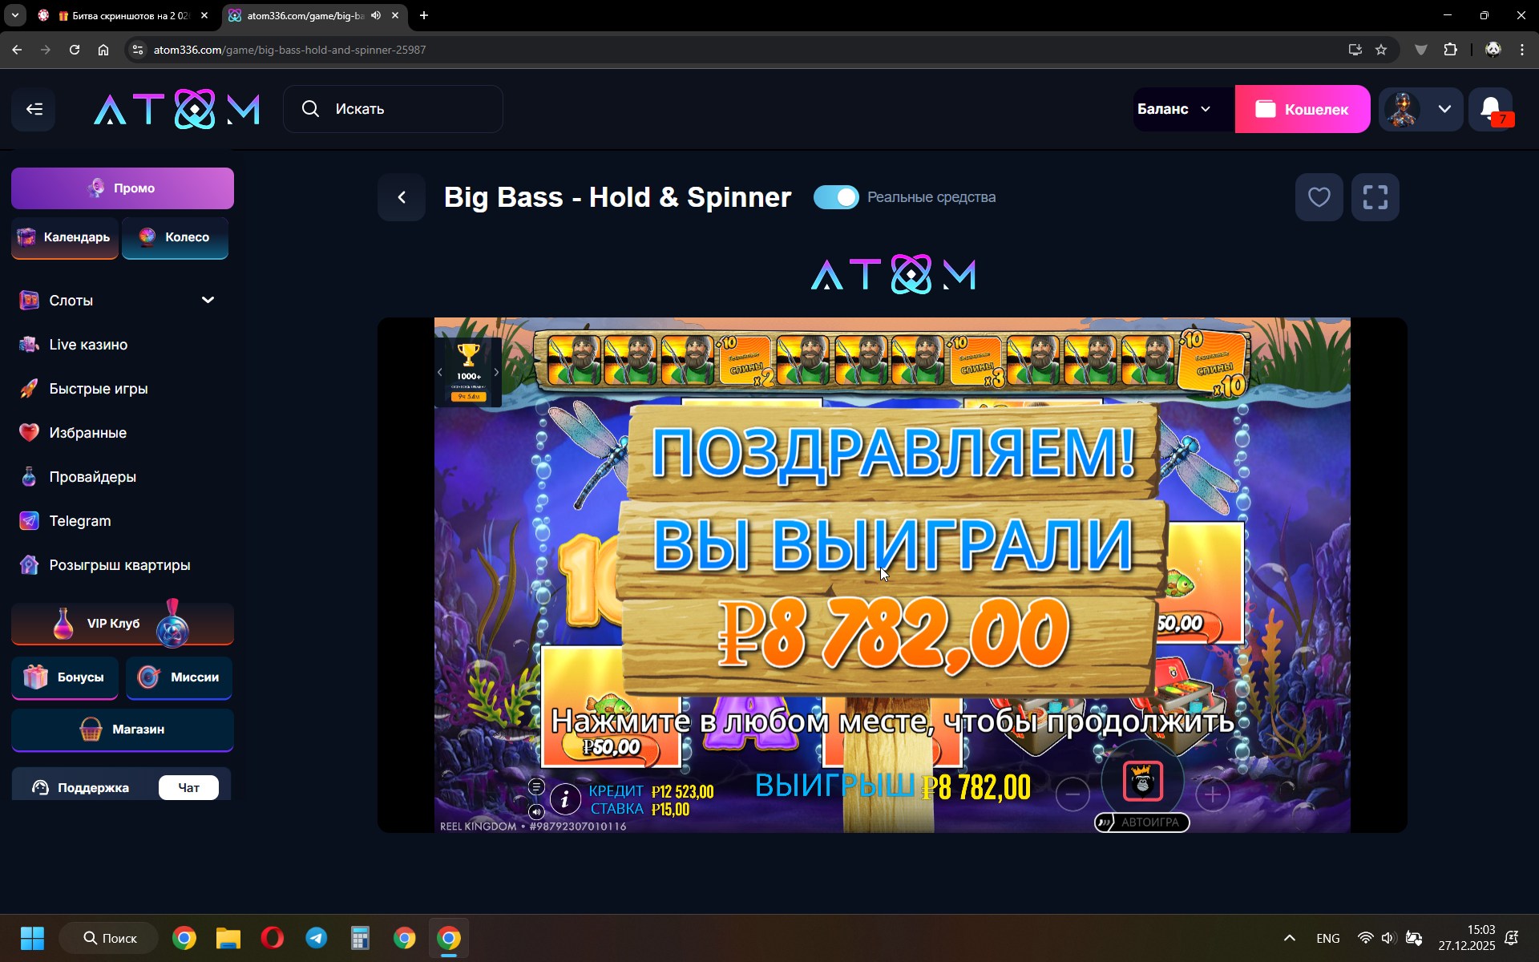
Task: Expand the Слоты category chevron
Action: point(208,300)
